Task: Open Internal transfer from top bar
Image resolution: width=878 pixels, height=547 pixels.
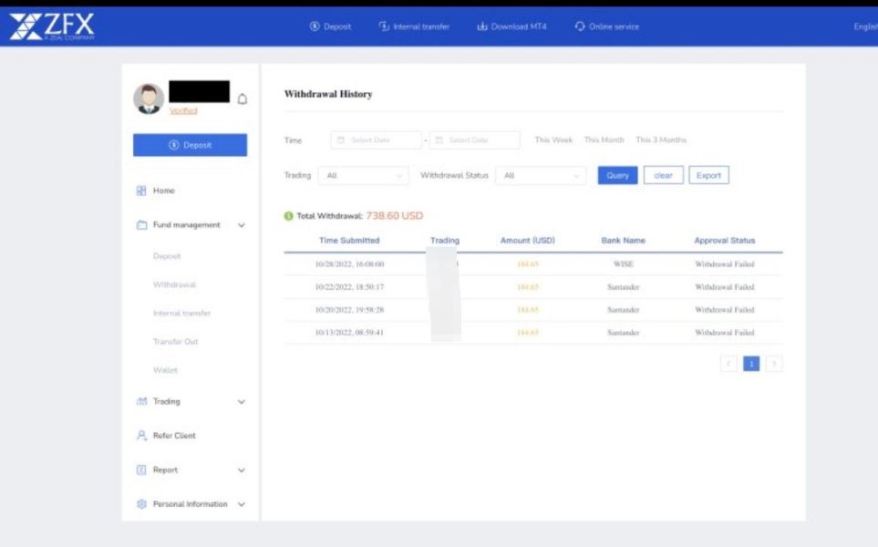Action: (x=414, y=26)
